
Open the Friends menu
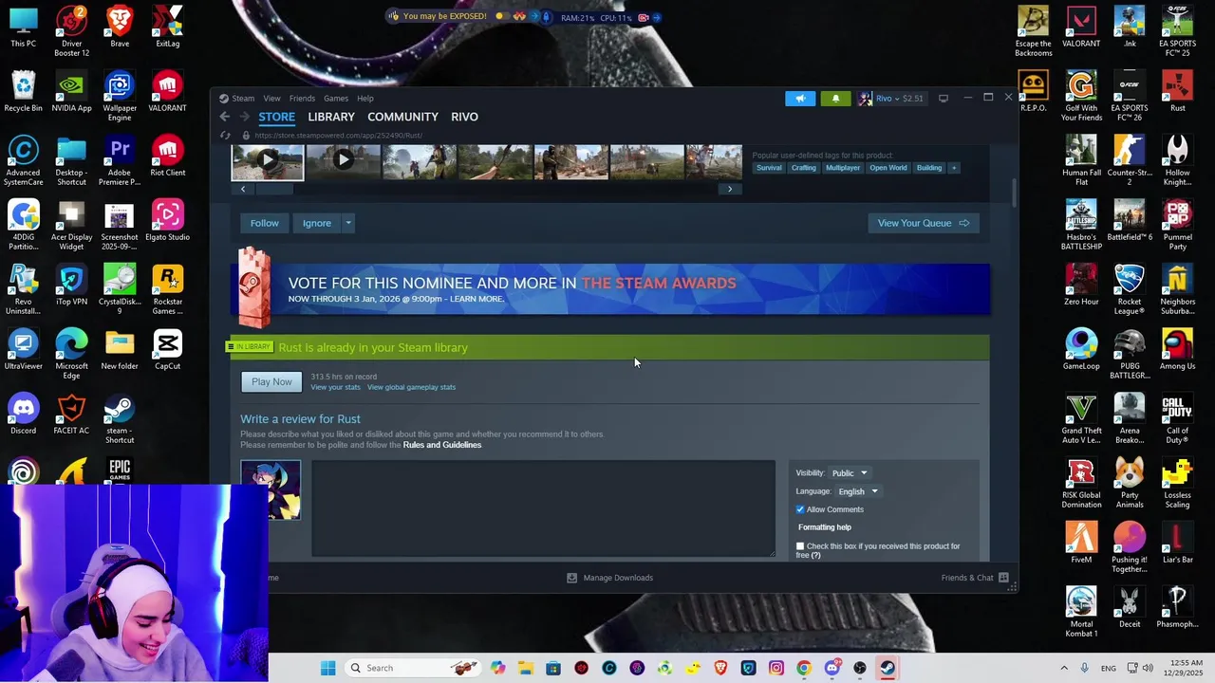click(x=302, y=99)
